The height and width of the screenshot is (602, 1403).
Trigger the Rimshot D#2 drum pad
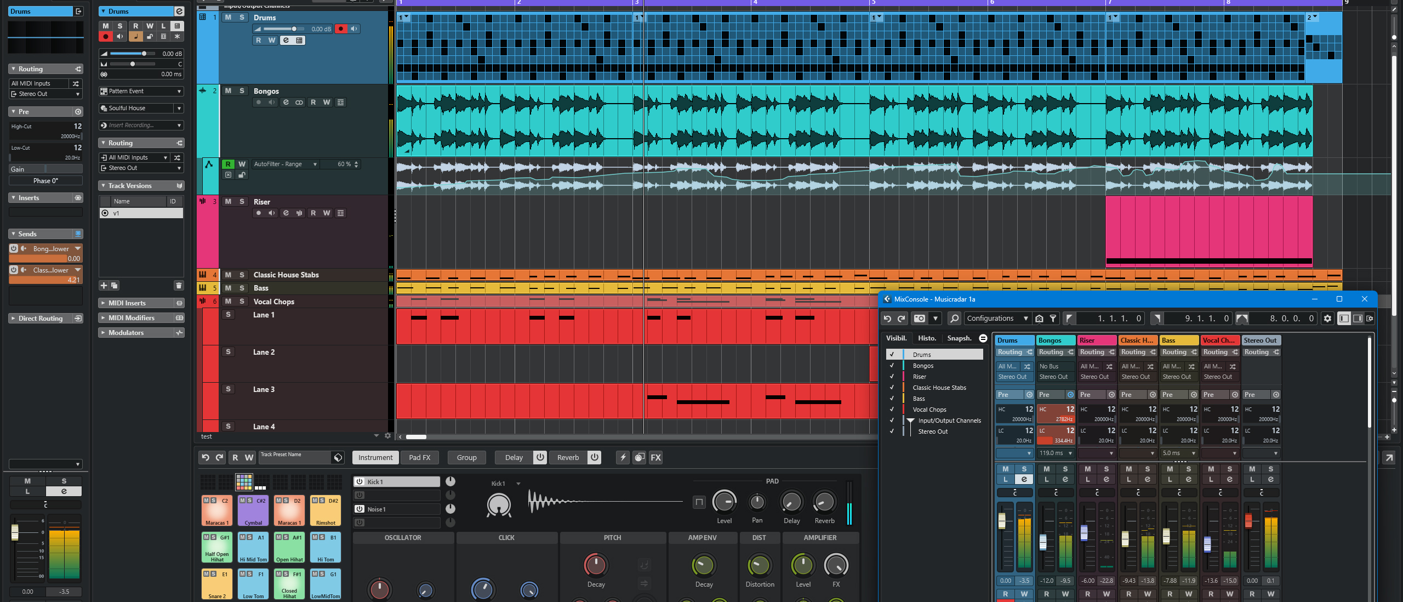[x=326, y=510]
